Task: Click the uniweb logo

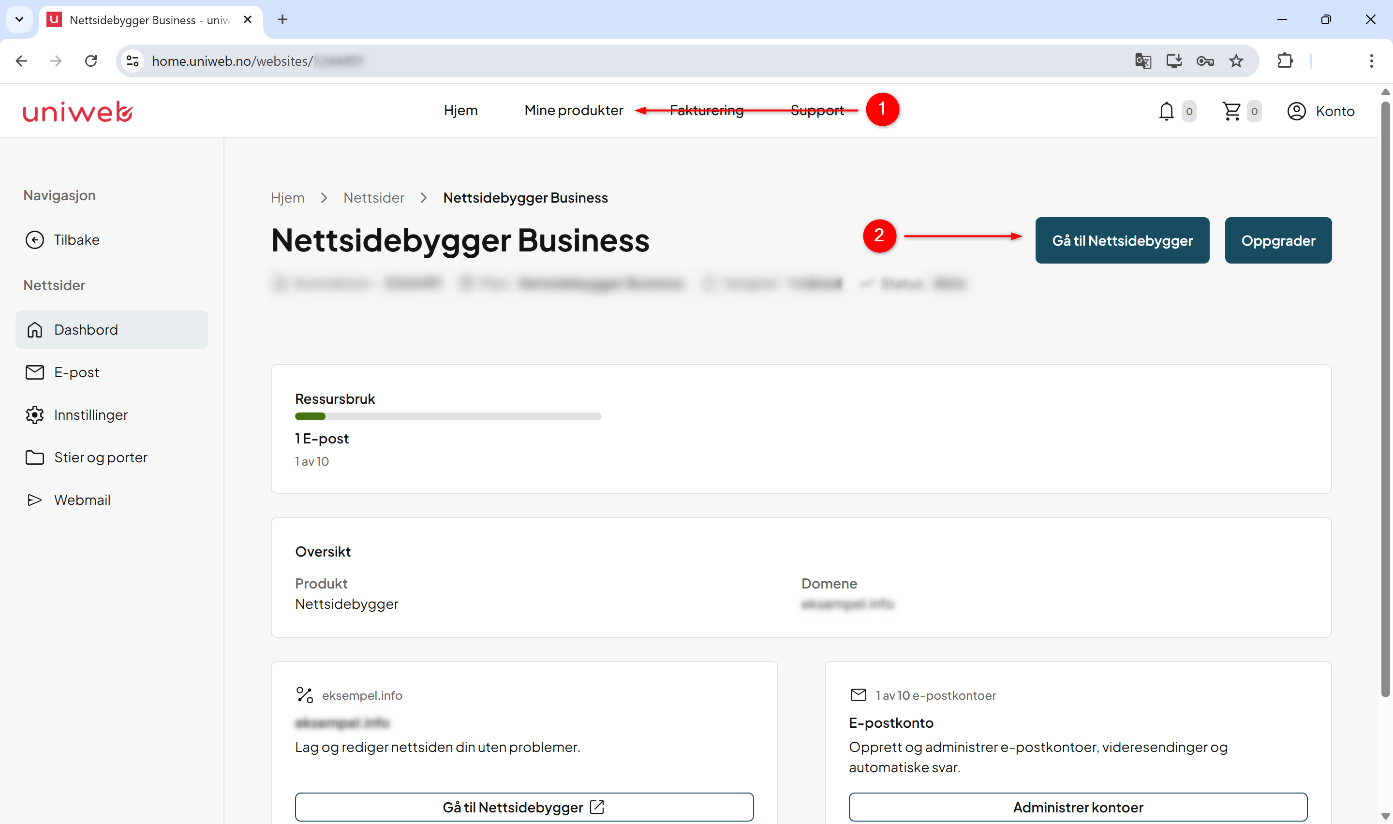Action: 78,111
